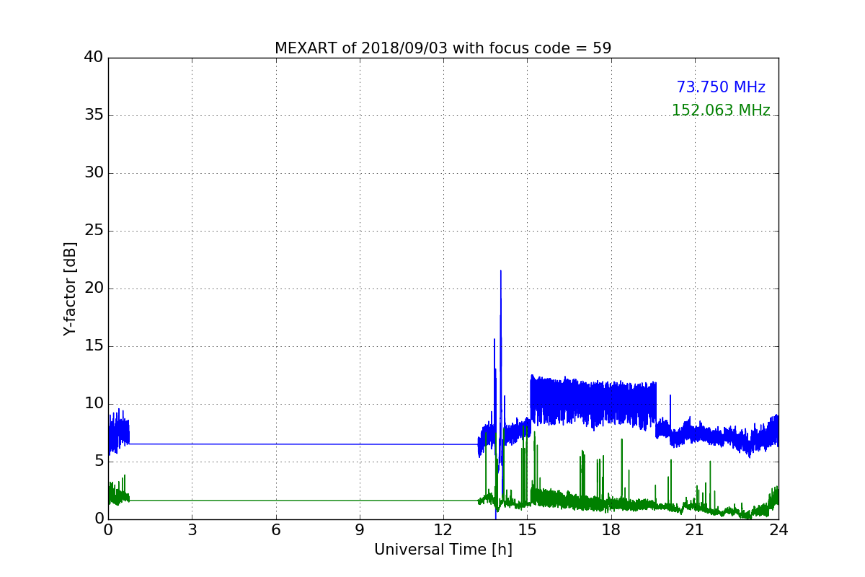Click the y-axis tick label 5
Viewport: 865px width, 577px height.
98,462
